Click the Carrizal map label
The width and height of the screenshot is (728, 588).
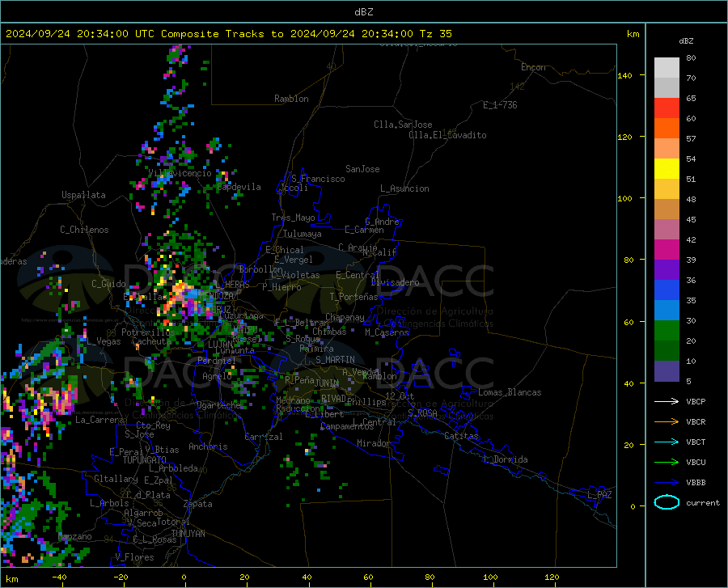click(264, 437)
